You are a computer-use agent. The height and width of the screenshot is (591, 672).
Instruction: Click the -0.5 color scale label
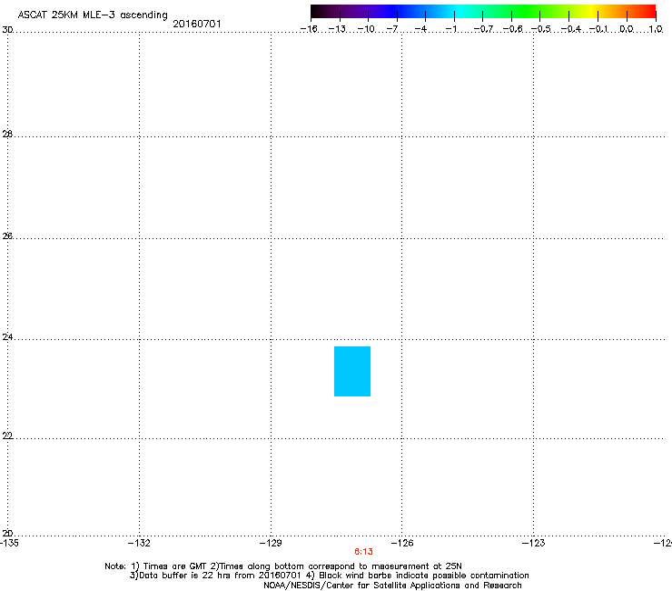click(541, 29)
